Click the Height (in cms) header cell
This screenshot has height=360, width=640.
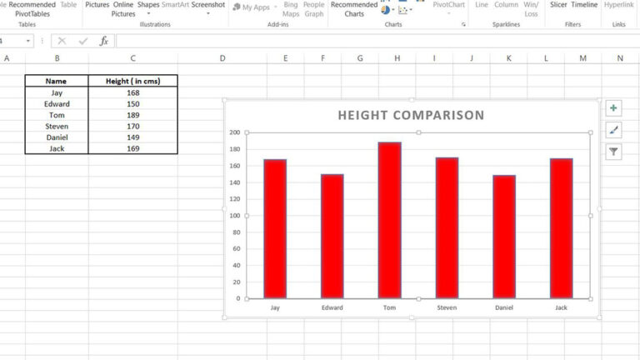tap(133, 81)
